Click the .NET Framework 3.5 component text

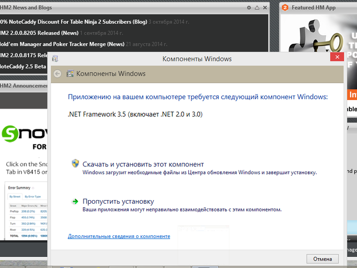(135, 114)
